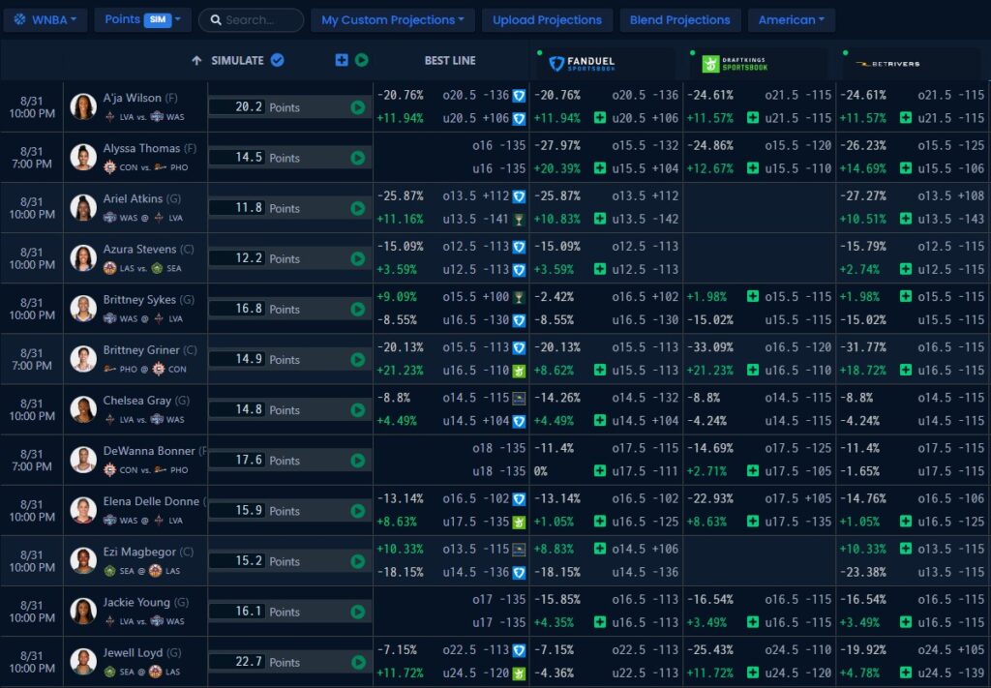
Task: Run simulation for Chelsea Gray row
Action: click(358, 410)
